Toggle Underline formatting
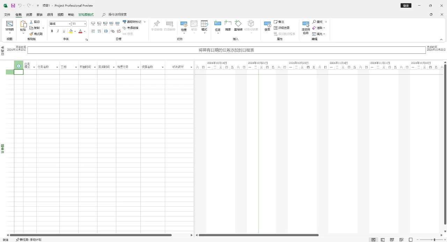The width and height of the screenshot is (447, 242). pyautogui.click(x=64, y=31)
